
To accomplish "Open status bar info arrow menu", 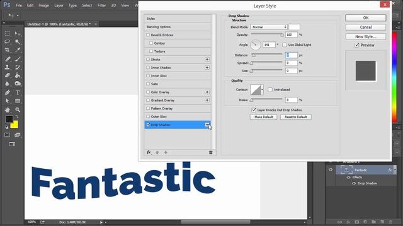I will (x=101, y=222).
